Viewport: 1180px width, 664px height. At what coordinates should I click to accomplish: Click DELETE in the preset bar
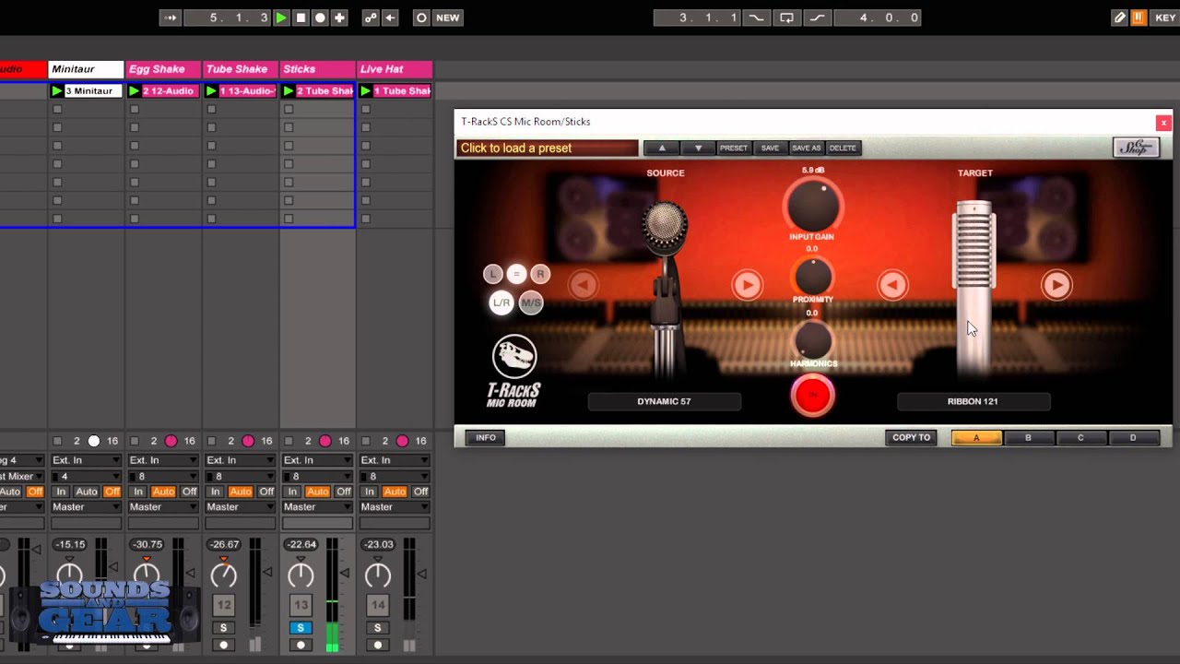843,148
